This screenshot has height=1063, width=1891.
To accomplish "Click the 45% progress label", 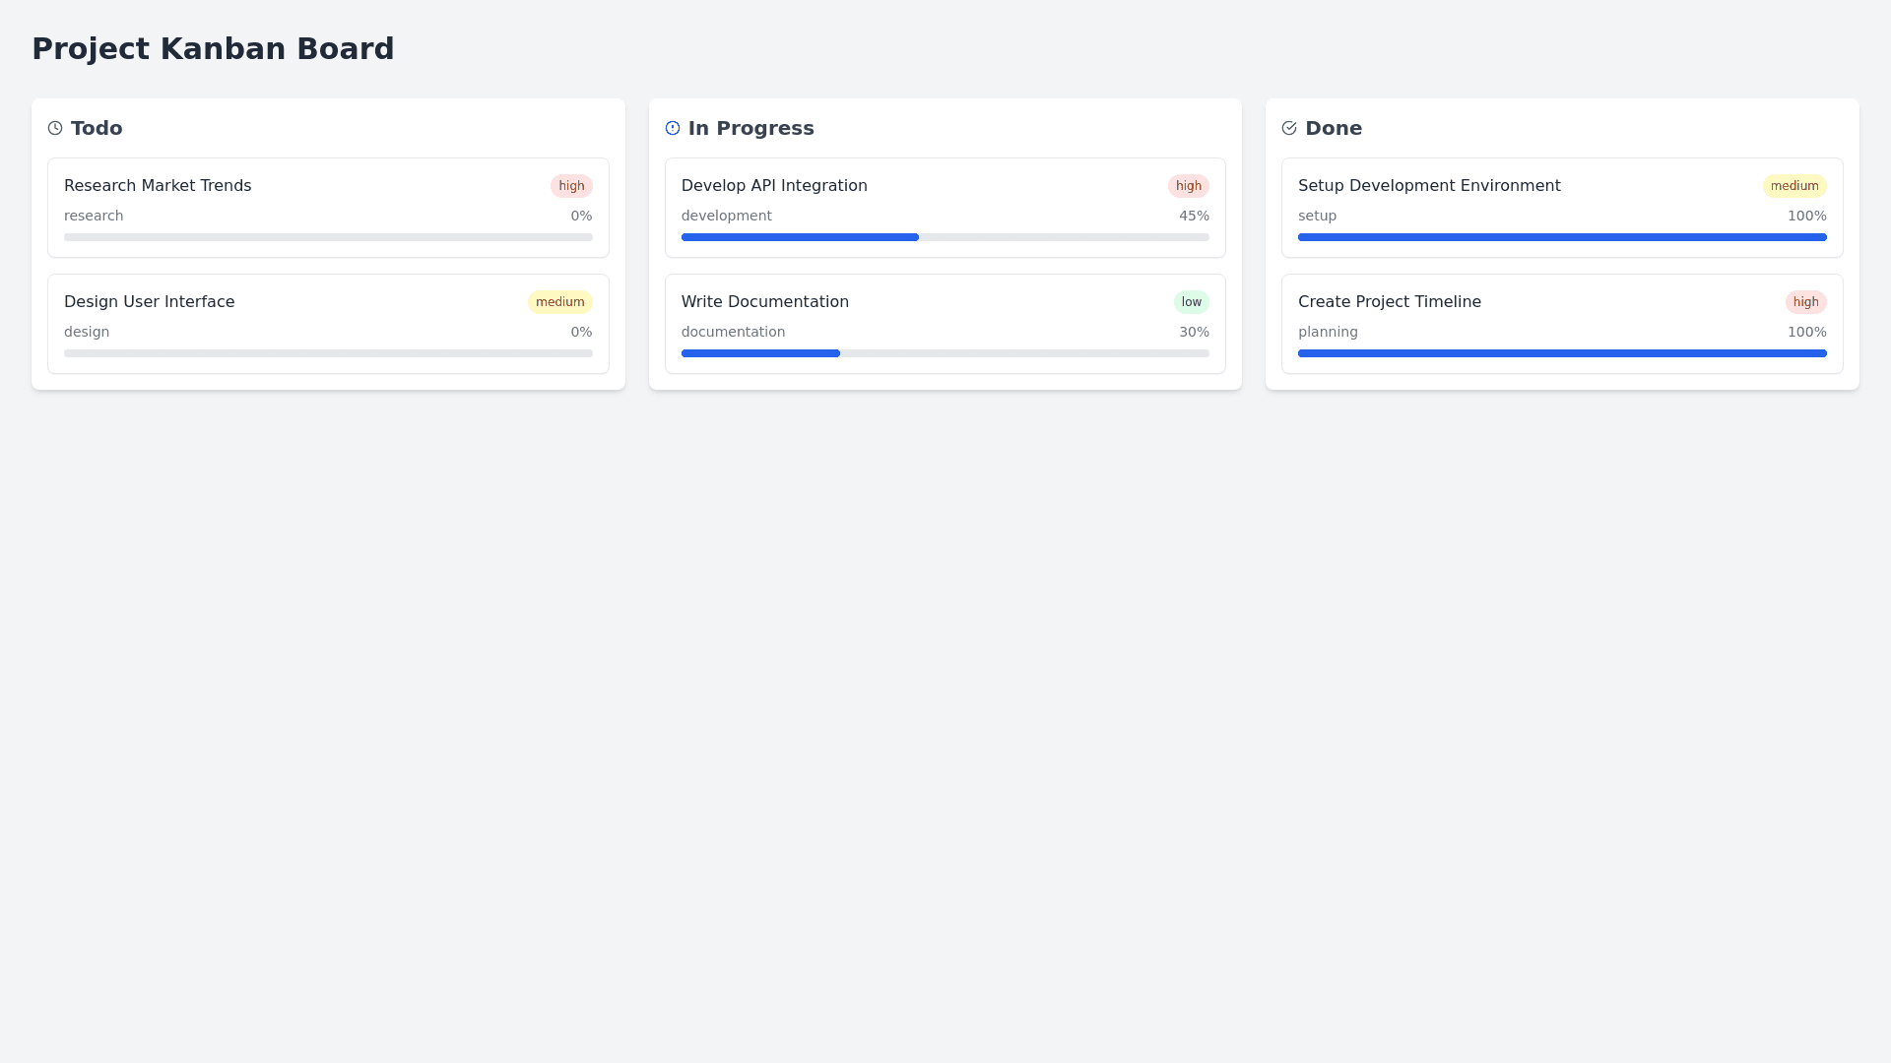I will point(1194,216).
